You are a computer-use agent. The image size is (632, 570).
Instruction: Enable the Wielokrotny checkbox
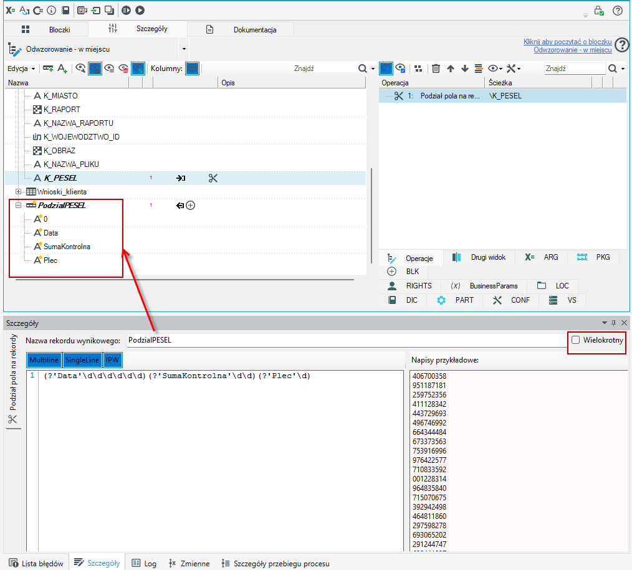575,340
